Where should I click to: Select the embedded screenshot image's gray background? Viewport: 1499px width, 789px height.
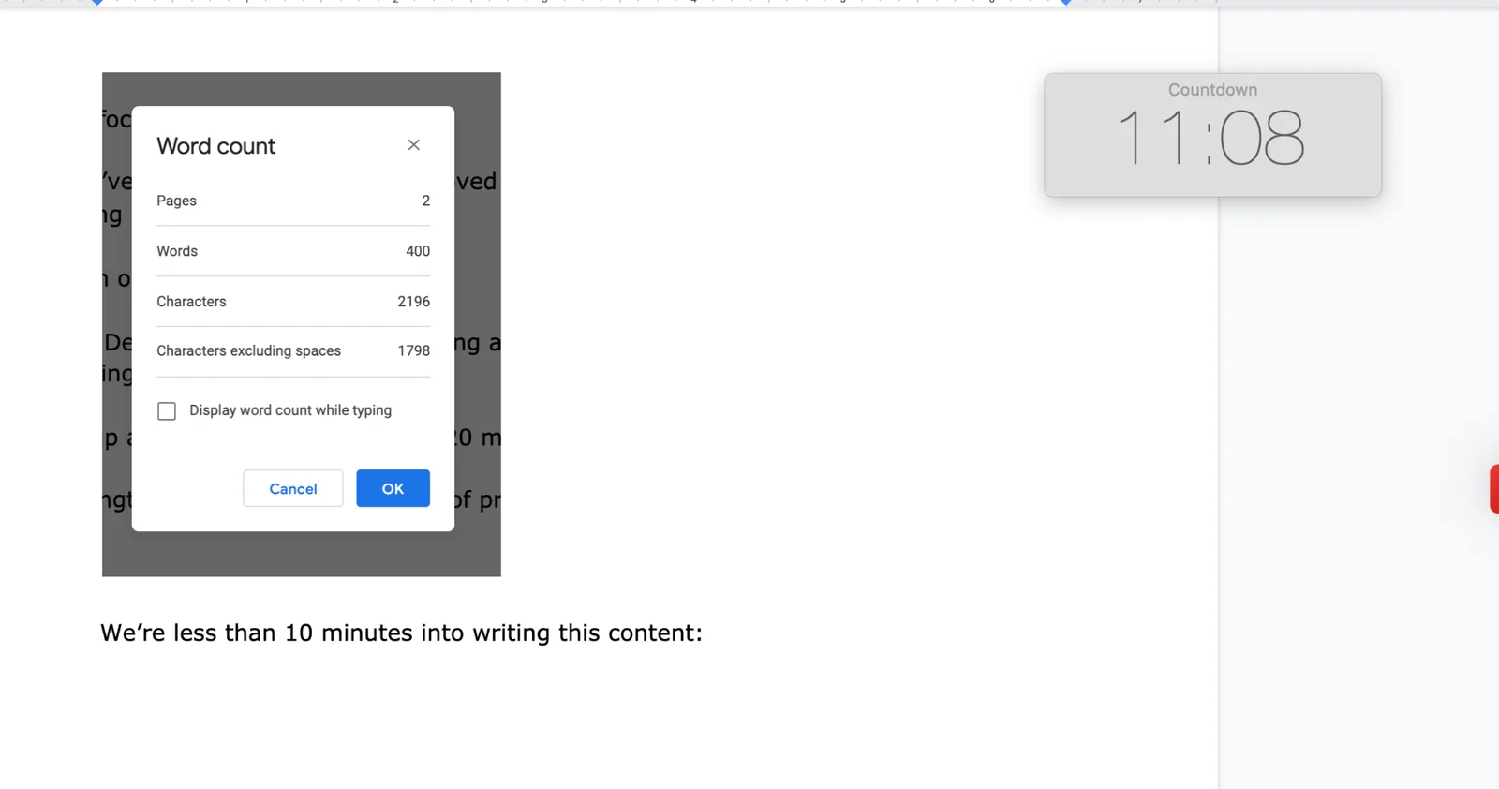point(302,555)
